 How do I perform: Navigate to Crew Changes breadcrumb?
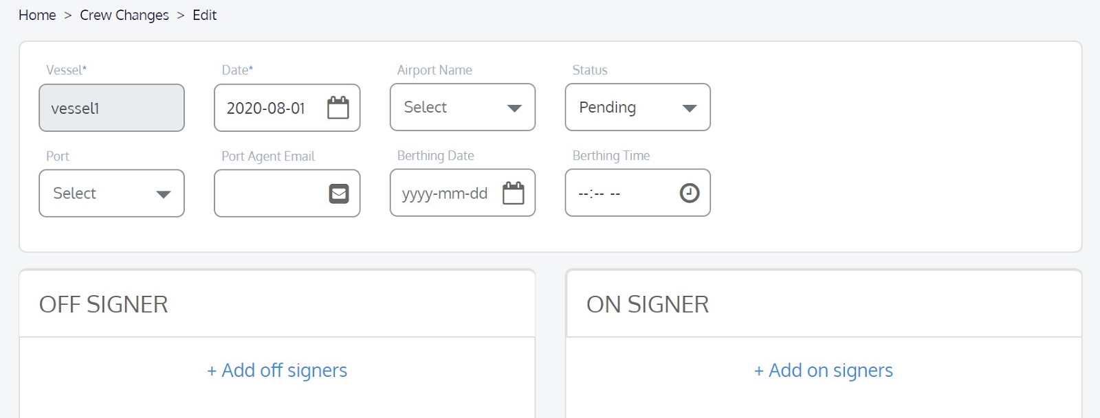tap(124, 15)
